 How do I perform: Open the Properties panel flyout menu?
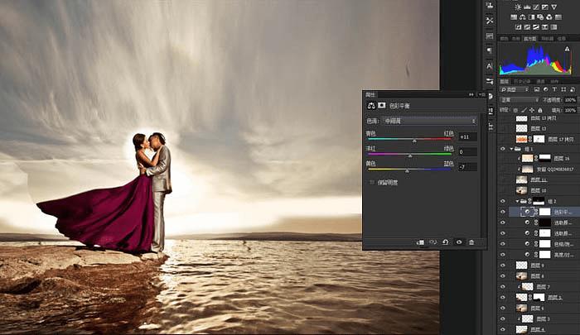point(481,94)
